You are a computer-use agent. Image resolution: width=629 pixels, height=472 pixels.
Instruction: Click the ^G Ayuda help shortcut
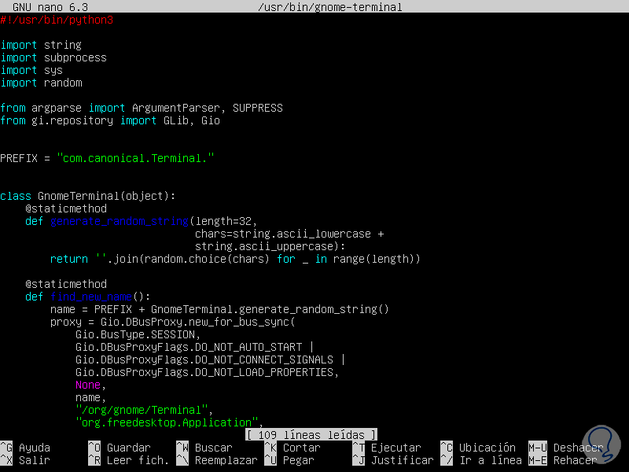coord(25,448)
